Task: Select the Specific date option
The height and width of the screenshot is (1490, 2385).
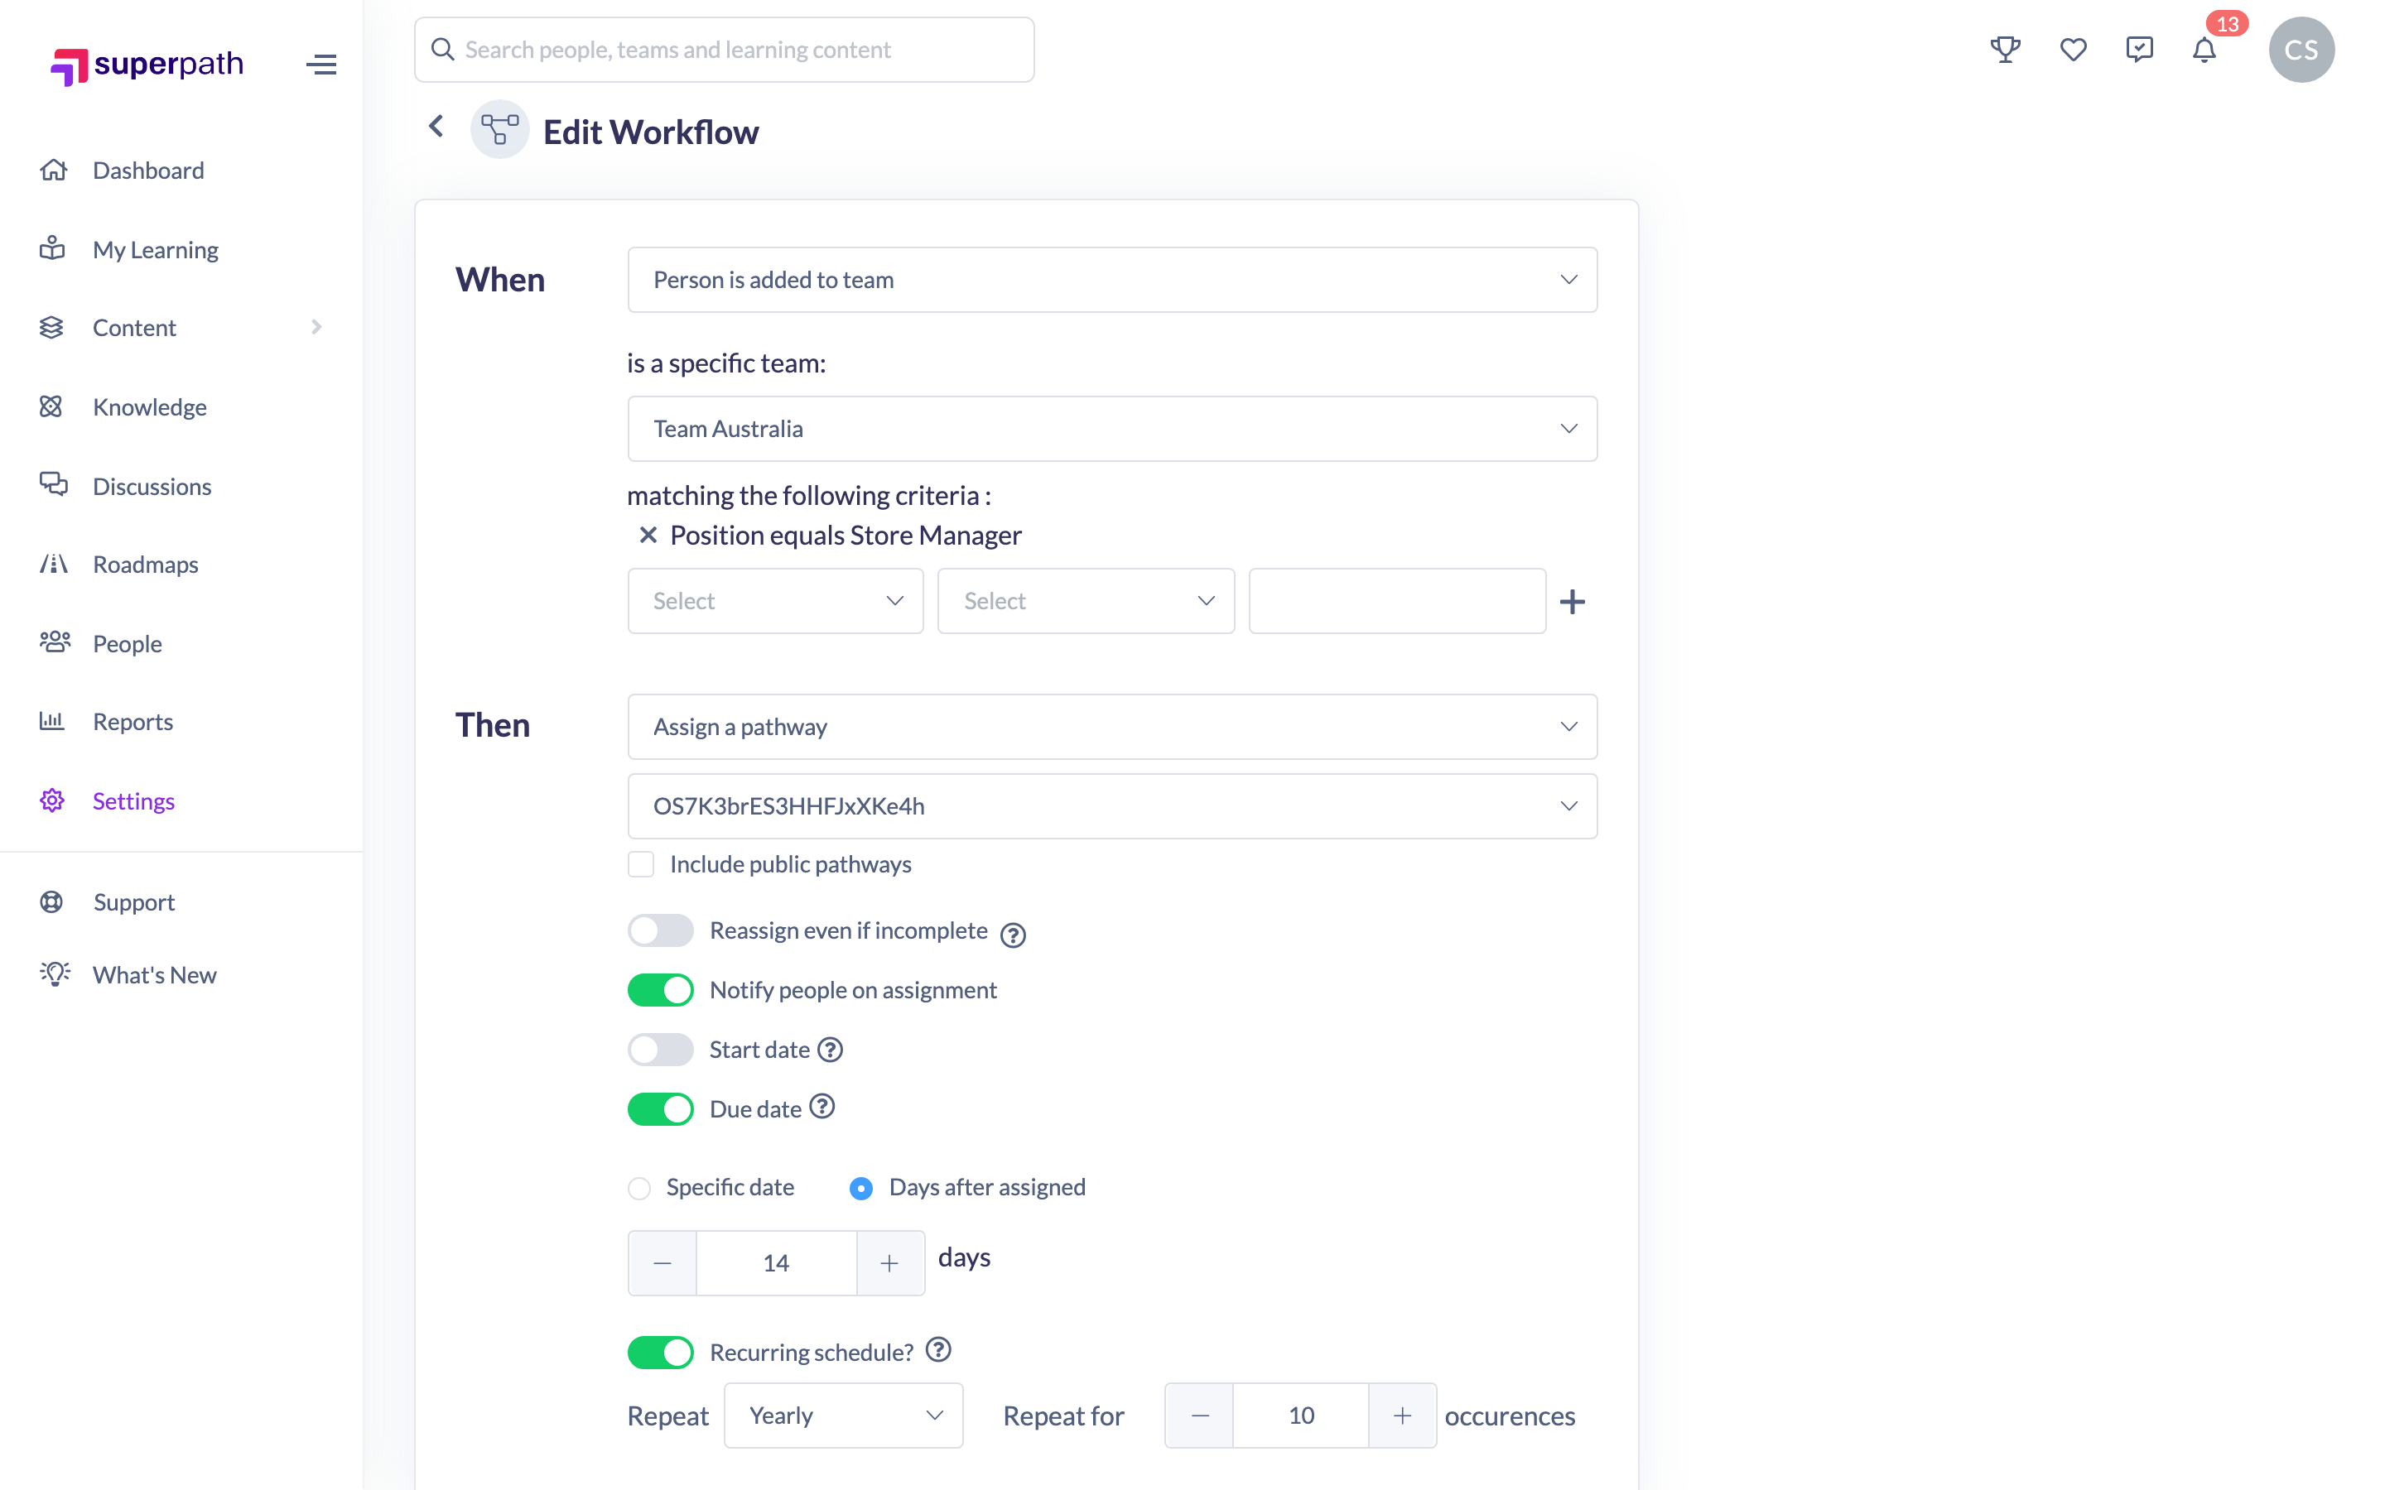Action: [x=638, y=1189]
